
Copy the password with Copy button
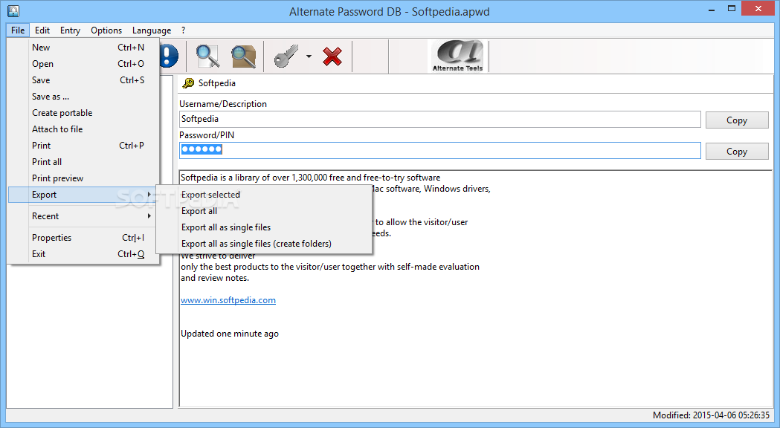(x=737, y=152)
